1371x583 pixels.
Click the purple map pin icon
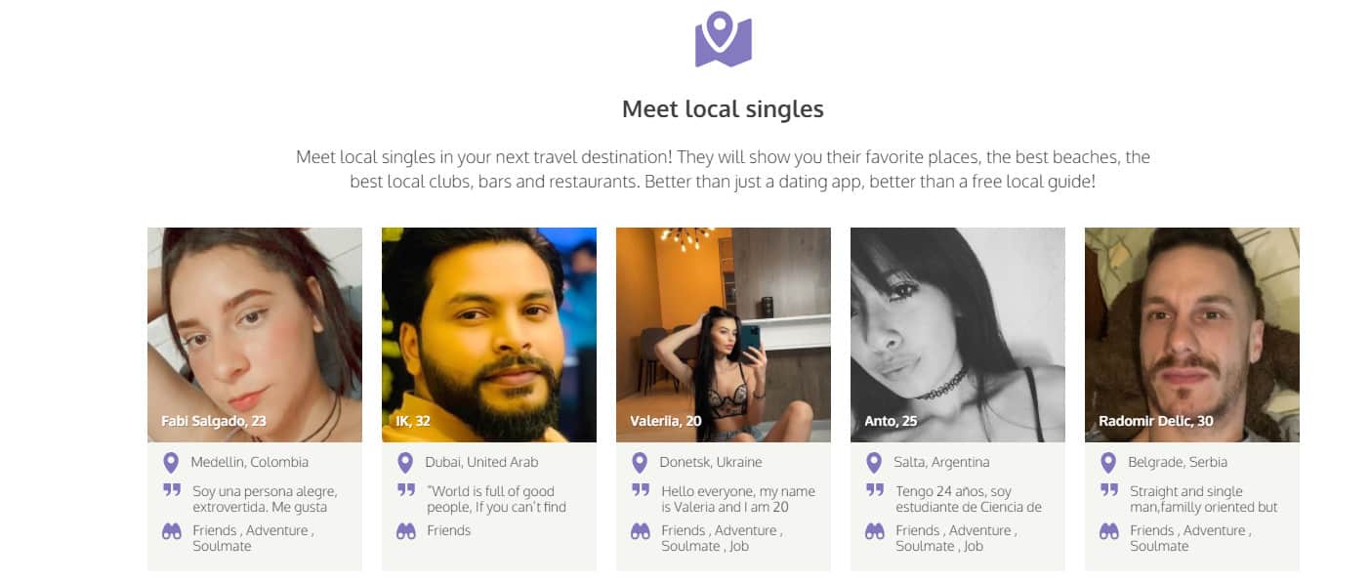pos(723,39)
